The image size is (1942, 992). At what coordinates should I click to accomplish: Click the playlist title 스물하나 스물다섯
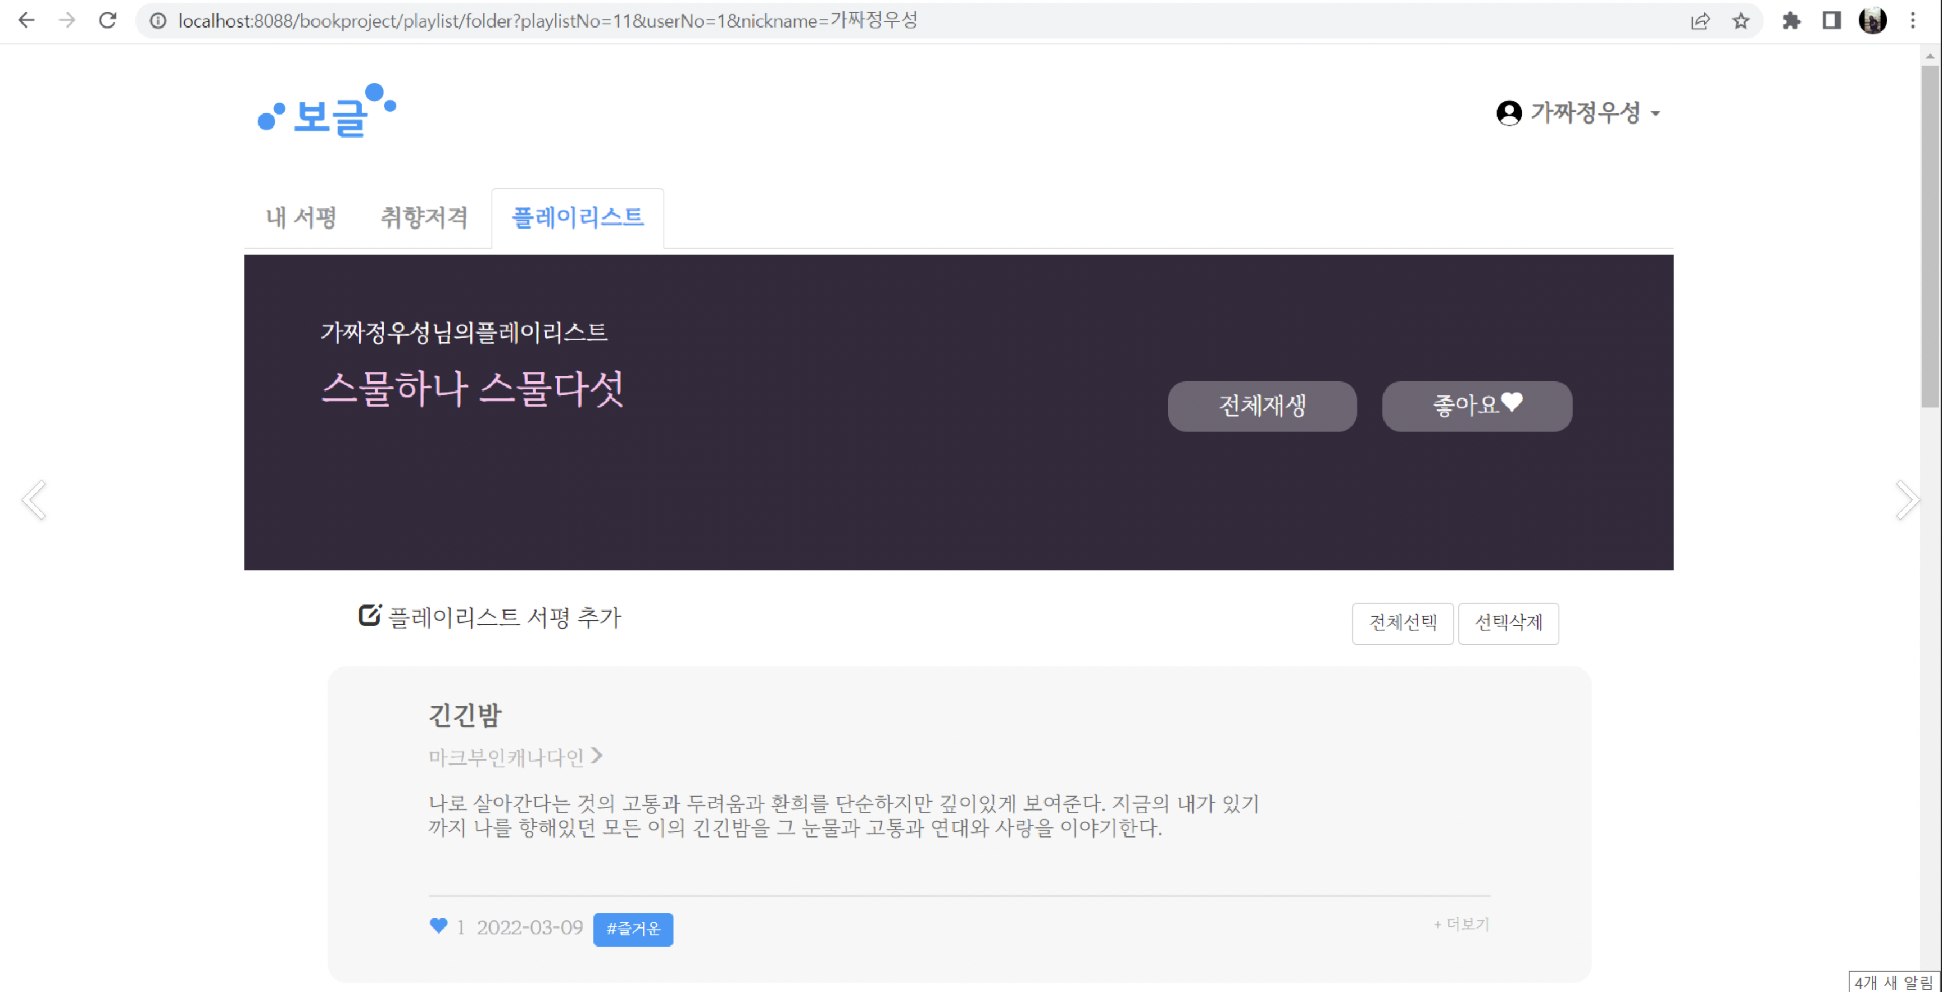pyautogui.click(x=473, y=388)
